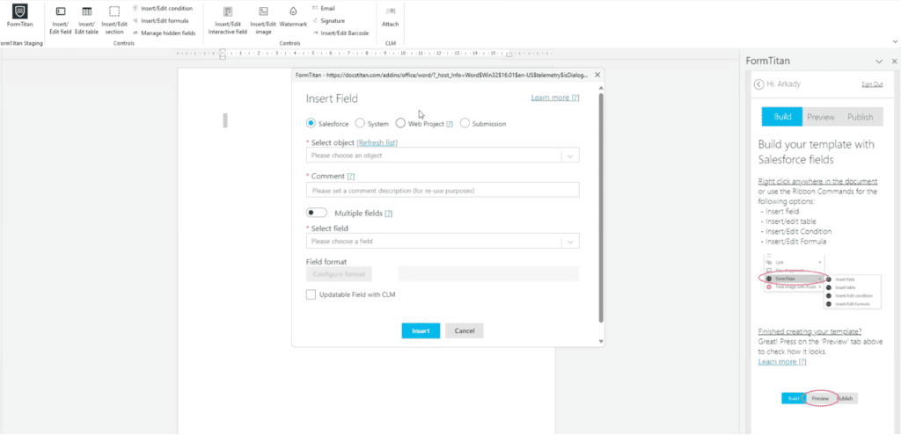Open Insert/Edit section ribbon tool
The height and width of the screenshot is (435, 901).
pos(114,19)
